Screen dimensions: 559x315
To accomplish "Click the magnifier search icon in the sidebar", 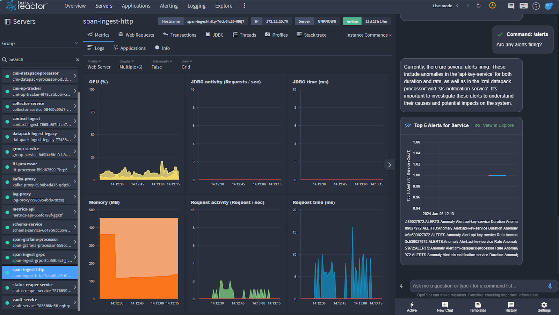I will click(5, 60).
